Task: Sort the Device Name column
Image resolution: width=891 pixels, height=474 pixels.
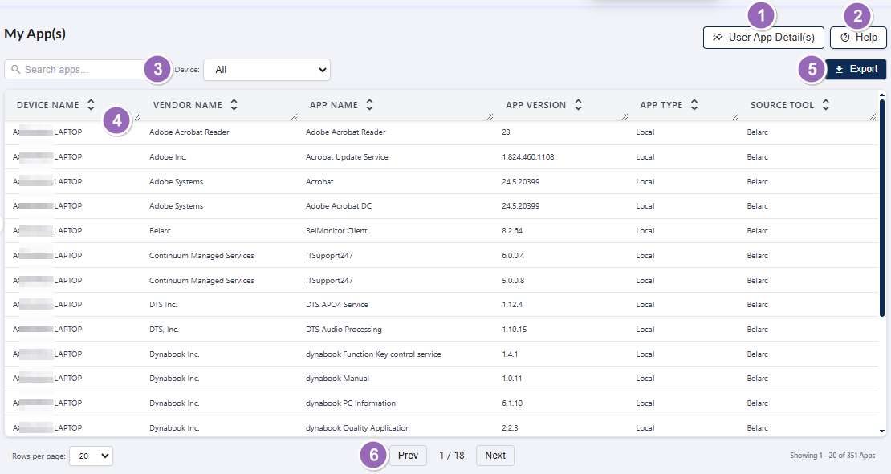Action: click(x=91, y=104)
